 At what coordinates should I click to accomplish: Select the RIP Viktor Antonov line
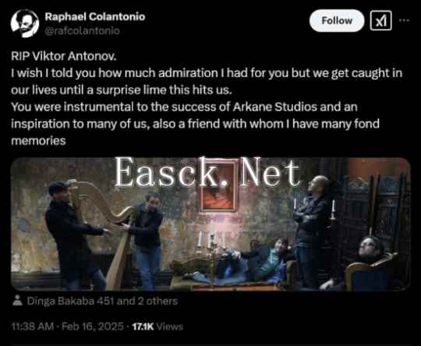(64, 56)
